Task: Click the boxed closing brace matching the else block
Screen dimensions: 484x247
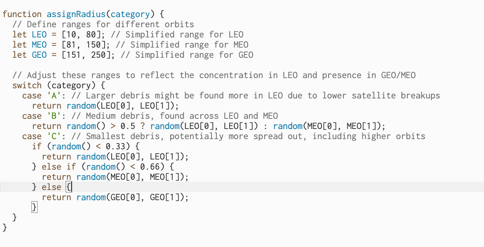Action: click(35, 207)
